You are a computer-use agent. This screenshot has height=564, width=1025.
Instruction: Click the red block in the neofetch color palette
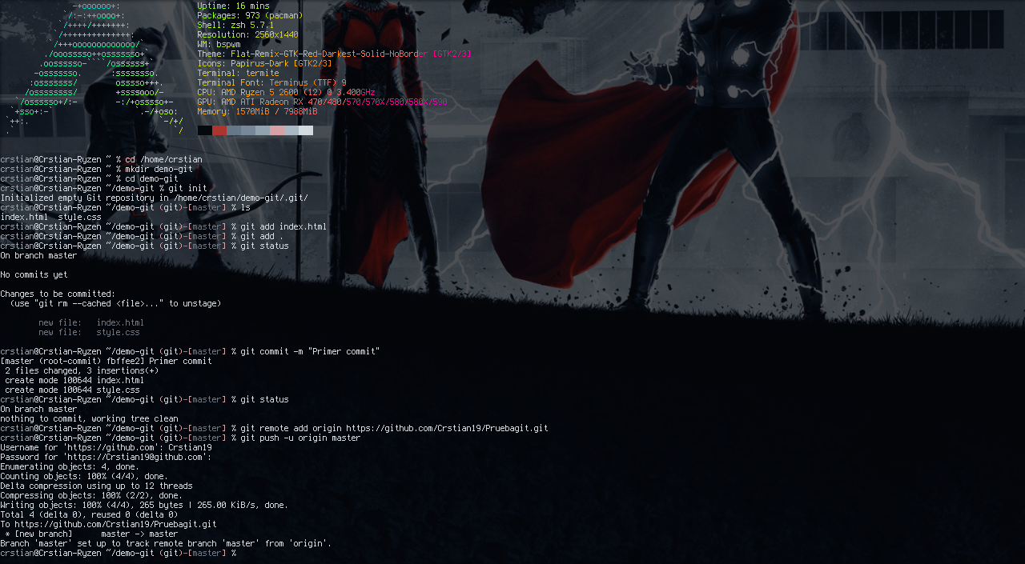click(219, 130)
